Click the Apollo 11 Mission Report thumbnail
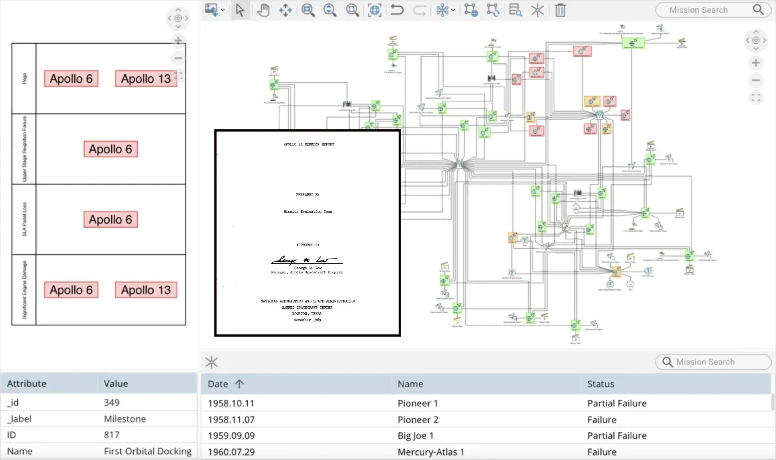This screenshot has width=776, height=460. [308, 233]
